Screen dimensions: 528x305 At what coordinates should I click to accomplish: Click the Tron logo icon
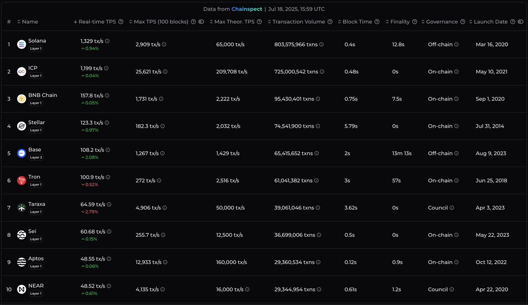click(22, 181)
